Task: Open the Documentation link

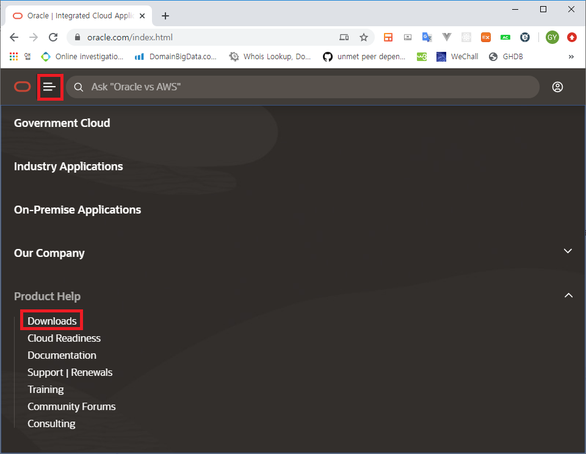Action: [62, 355]
